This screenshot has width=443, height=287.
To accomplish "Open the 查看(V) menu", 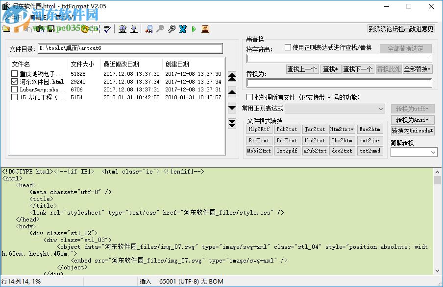I will point(65,17).
